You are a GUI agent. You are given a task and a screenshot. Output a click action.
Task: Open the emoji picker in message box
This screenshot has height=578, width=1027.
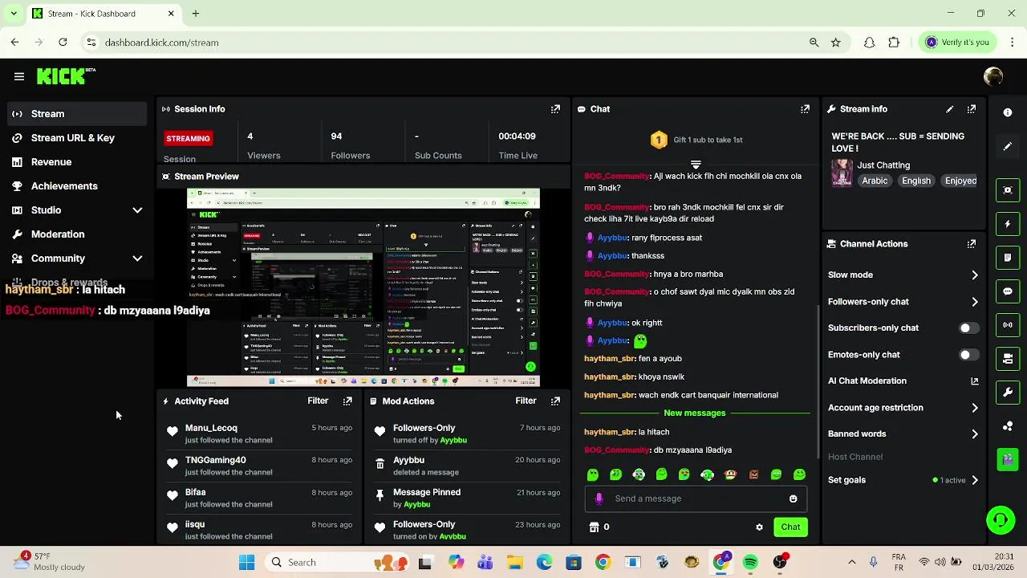coord(793,499)
